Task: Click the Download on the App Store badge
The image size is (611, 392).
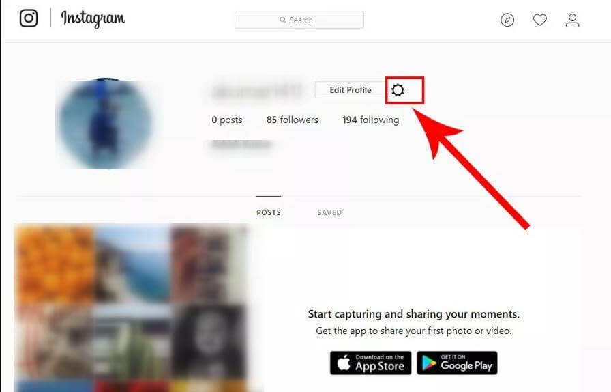Action: pos(370,363)
